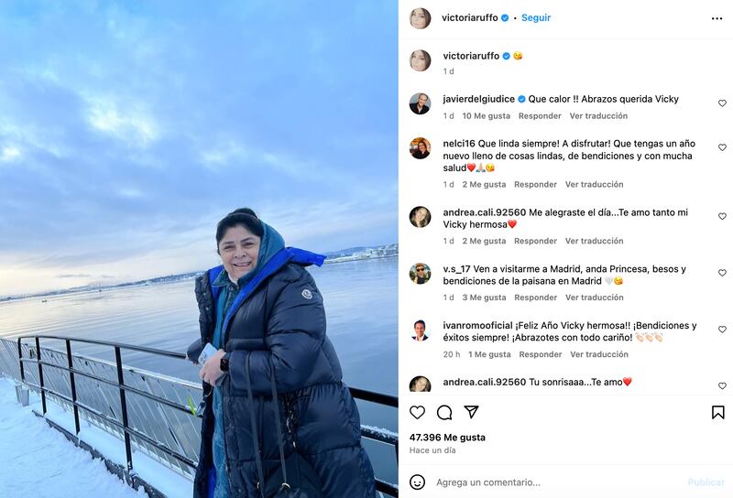Show likes on v.s_17's comment
Screen dimensions: 733x498
pyautogui.click(x=484, y=298)
